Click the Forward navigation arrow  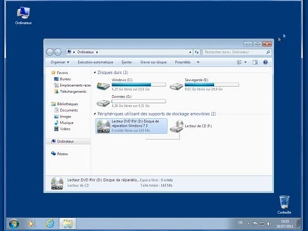(x=58, y=52)
